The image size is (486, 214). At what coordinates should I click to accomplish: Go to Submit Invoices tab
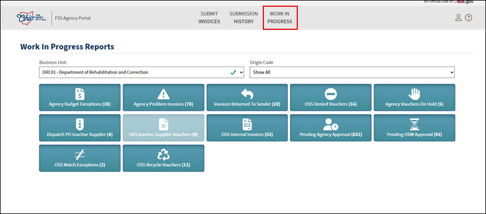coord(209,17)
